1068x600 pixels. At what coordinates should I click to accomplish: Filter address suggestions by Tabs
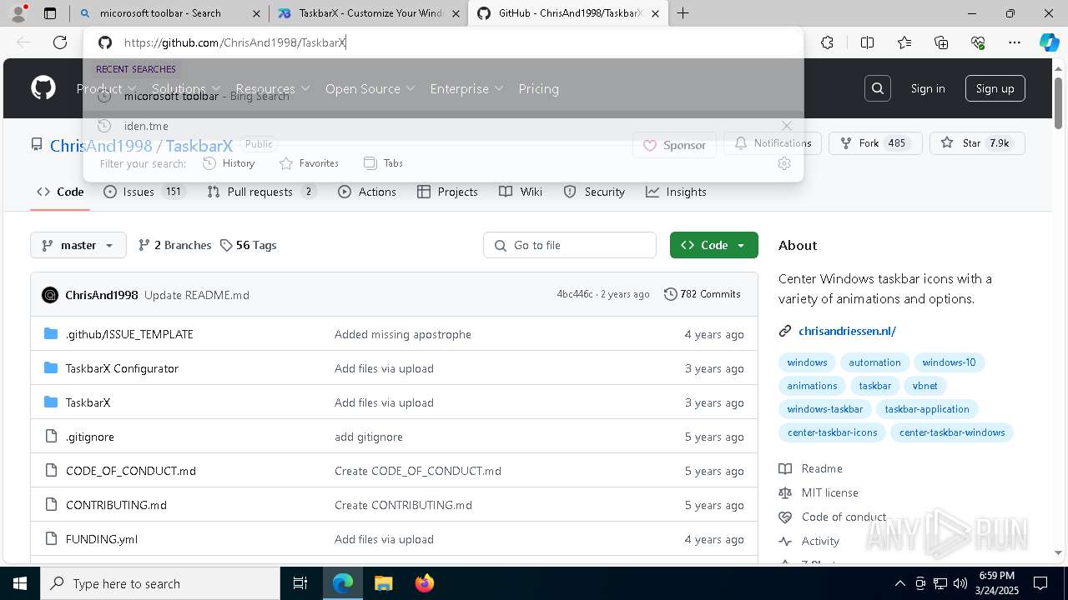tap(383, 163)
